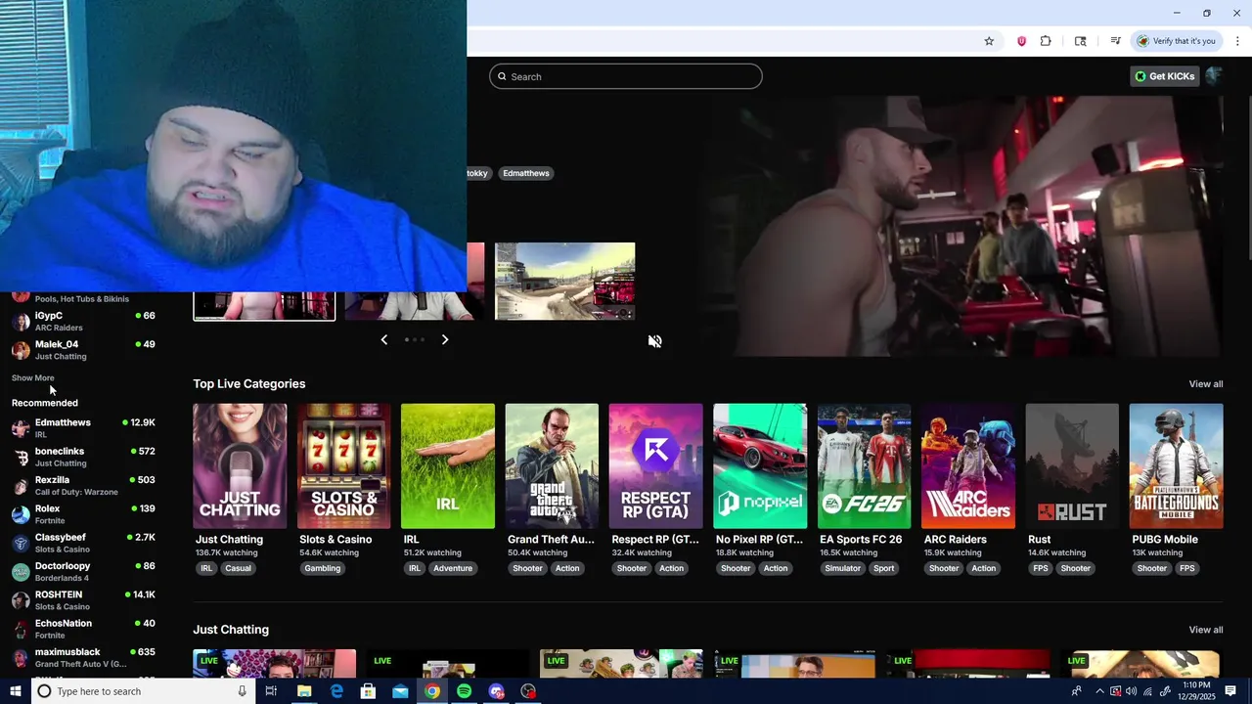Click the Top Live Categories heading

point(249,384)
